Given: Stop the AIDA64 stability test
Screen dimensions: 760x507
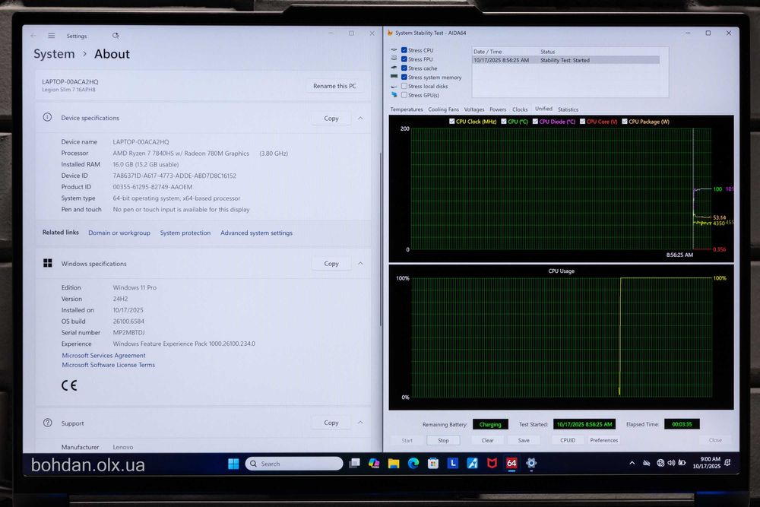Looking at the screenshot, I should click(443, 440).
